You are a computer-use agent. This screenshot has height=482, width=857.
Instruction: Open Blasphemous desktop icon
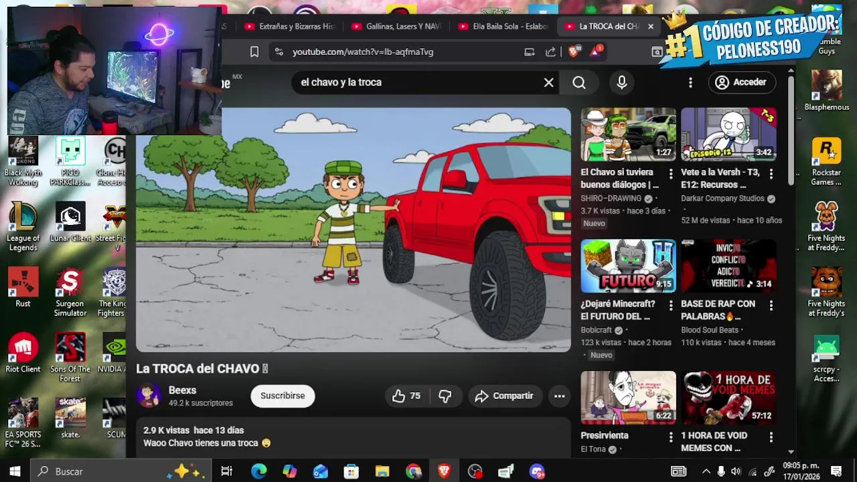[827, 90]
